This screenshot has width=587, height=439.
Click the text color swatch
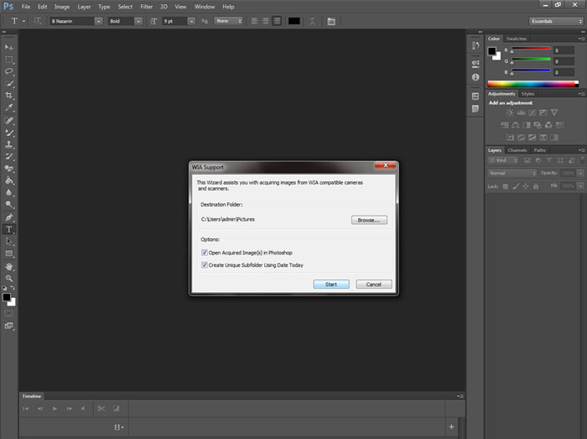tap(293, 21)
